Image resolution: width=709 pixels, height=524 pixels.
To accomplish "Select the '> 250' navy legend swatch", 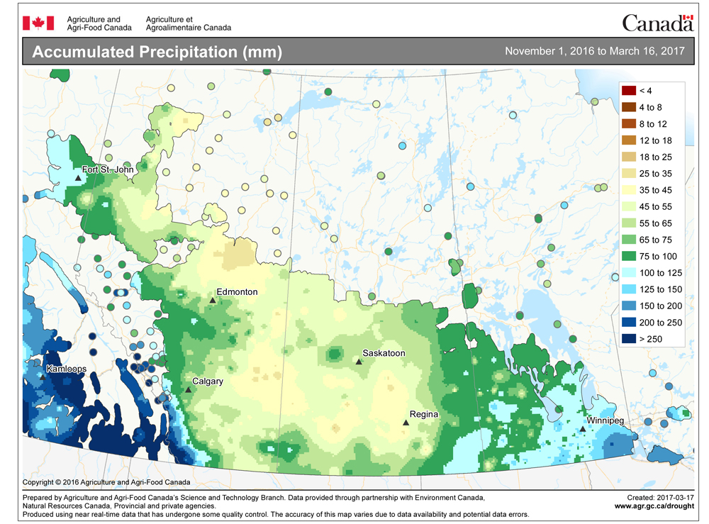I will pos(627,340).
